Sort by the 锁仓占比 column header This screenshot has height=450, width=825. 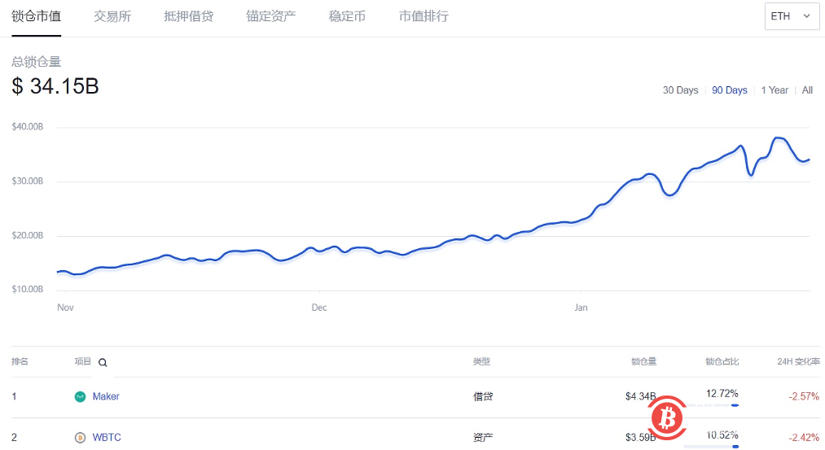[x=722, y=361]
